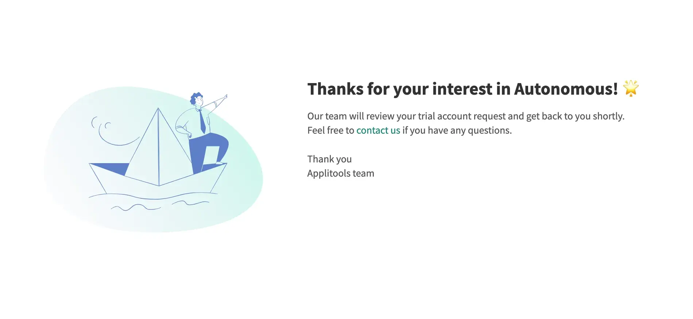Click the word "Autonomous!" in heading
This screenshot has height=319, width=693.
566,89
